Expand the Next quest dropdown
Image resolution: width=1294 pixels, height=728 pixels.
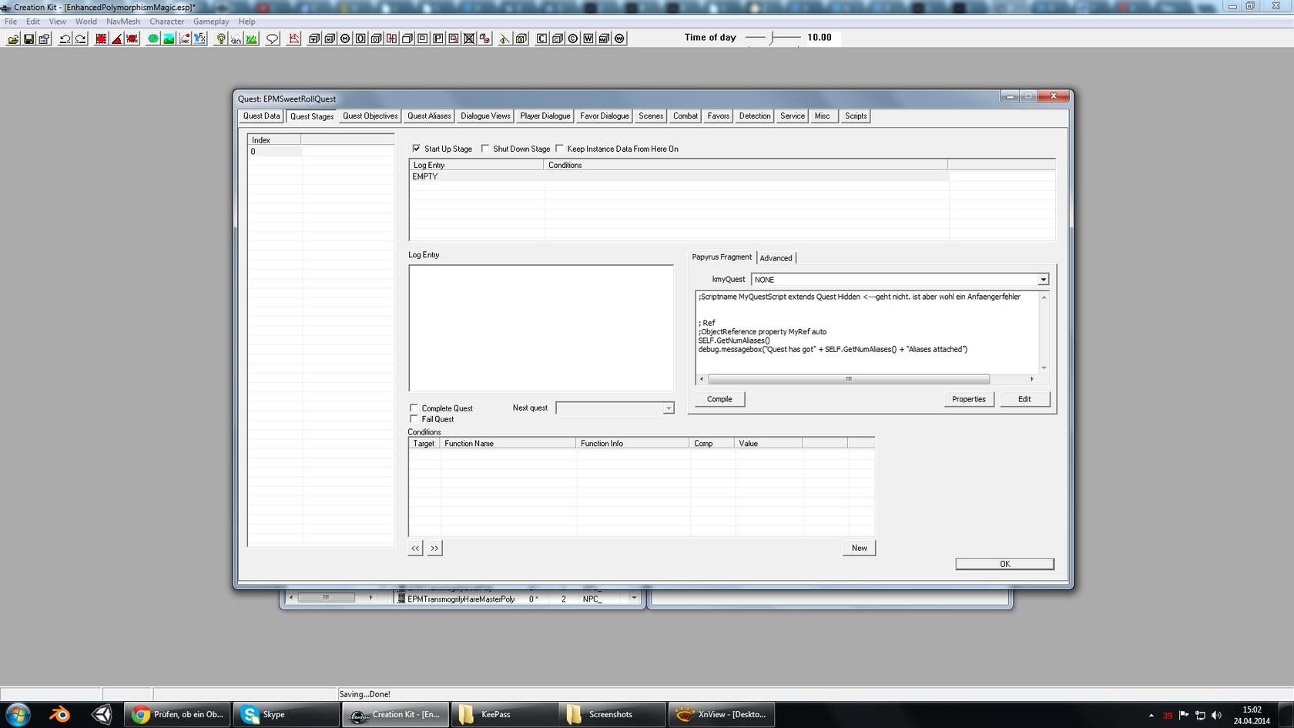668,408
